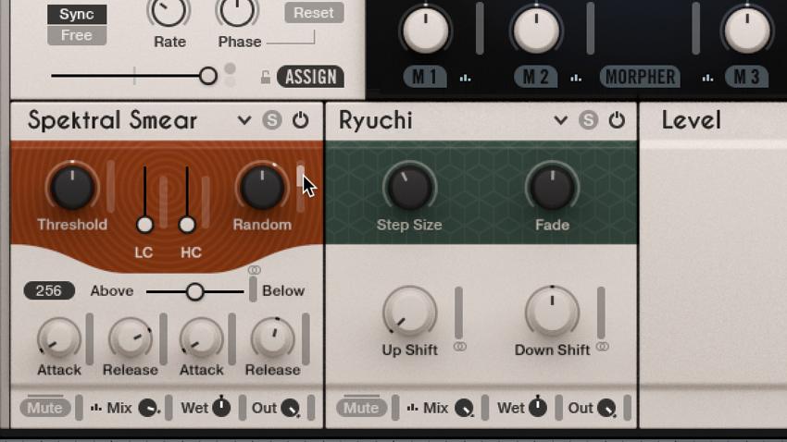Solo the Ryuchi effect

coord(588,120)
